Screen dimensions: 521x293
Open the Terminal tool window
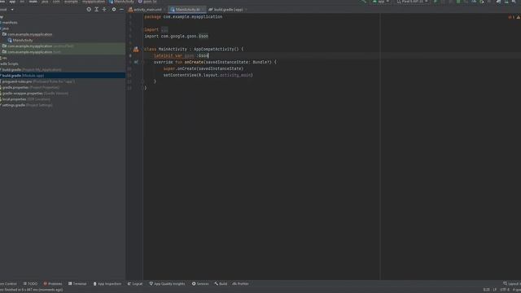(77, 284)
